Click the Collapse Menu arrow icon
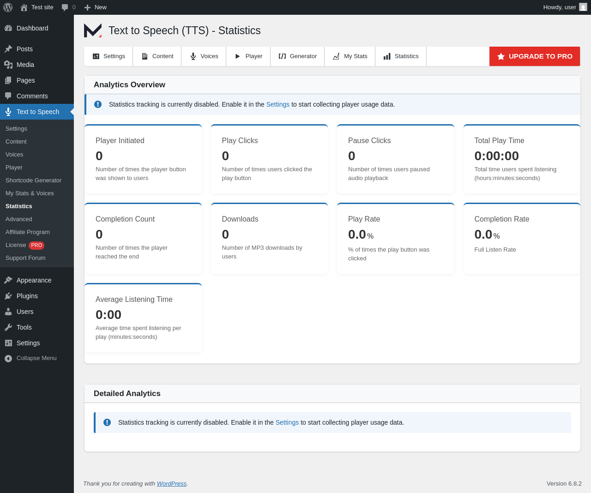 click(x=8, y=358)
